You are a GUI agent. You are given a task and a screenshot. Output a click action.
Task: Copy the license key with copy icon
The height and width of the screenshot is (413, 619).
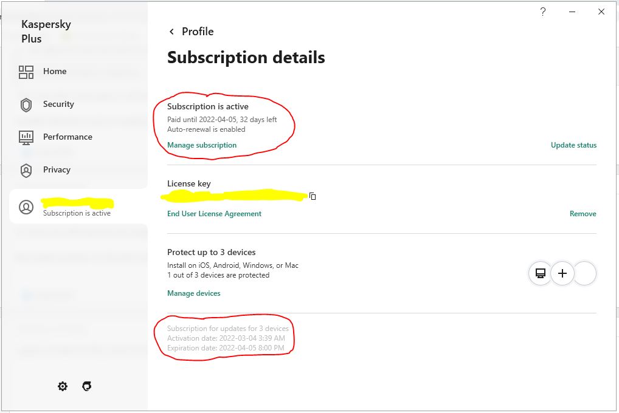313,196
